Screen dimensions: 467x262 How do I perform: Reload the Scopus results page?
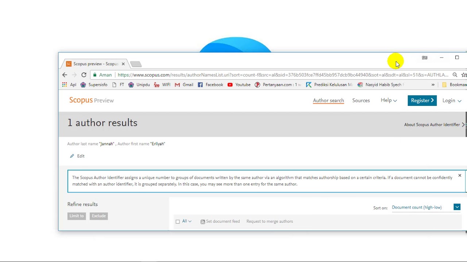84,75
